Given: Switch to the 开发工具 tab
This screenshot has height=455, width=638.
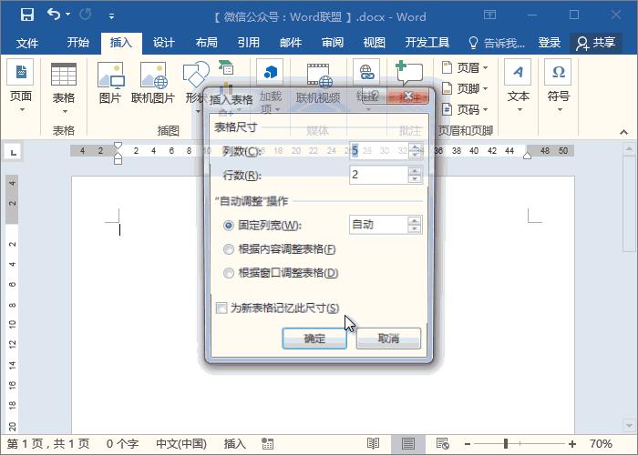Looking at the screenshot, I should pos(427,43).
